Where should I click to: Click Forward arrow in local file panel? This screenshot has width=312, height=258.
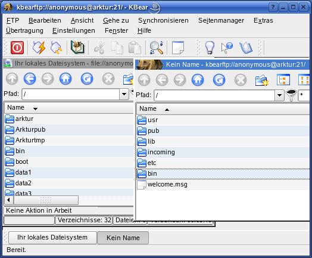pos(48,79)
